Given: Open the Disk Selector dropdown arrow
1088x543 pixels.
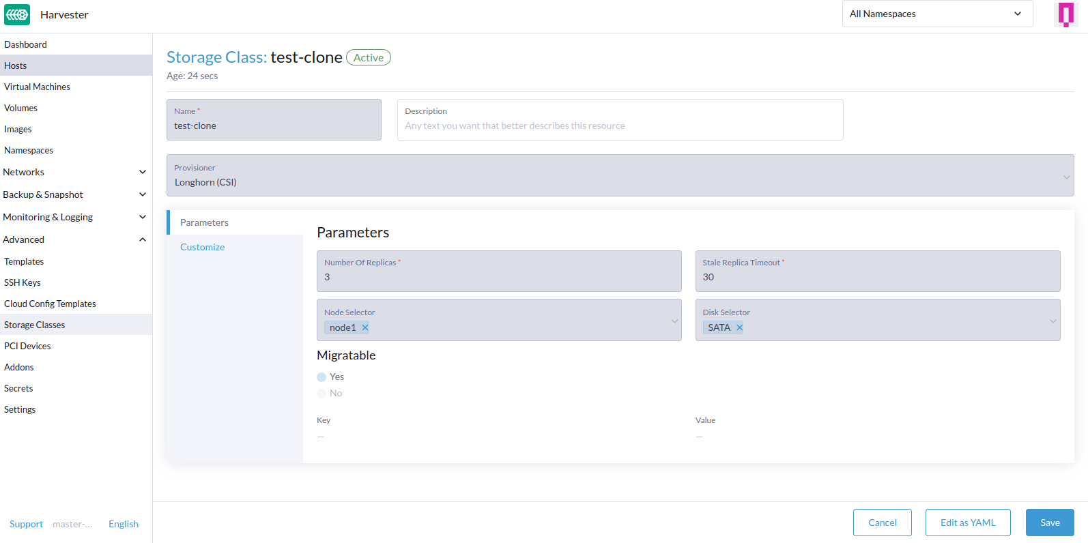Looking at the screenshot, I should (1053, 321).
